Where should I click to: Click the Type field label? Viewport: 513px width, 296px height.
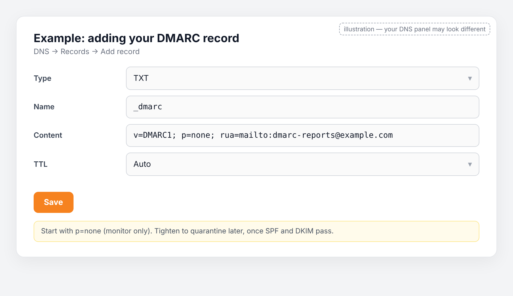click(42, 78)
